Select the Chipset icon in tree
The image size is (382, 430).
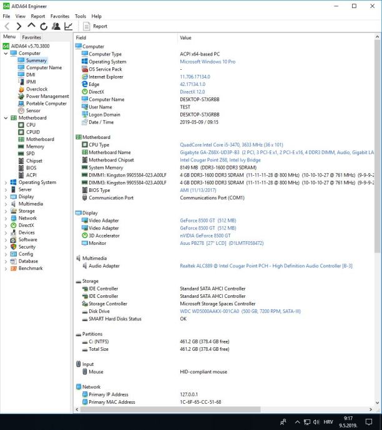click(21, 161)
